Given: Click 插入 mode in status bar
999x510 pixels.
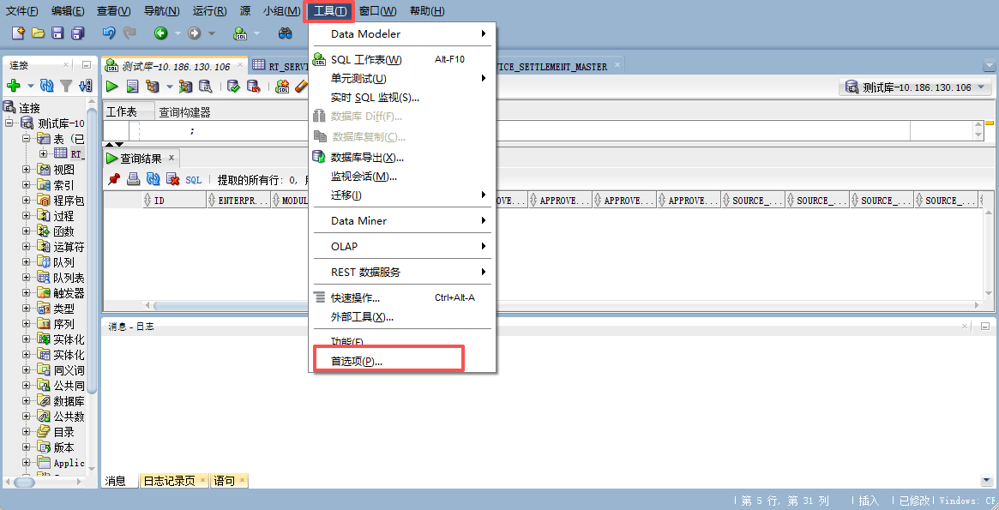Looking at the screenshot, I should coord(869,501).
